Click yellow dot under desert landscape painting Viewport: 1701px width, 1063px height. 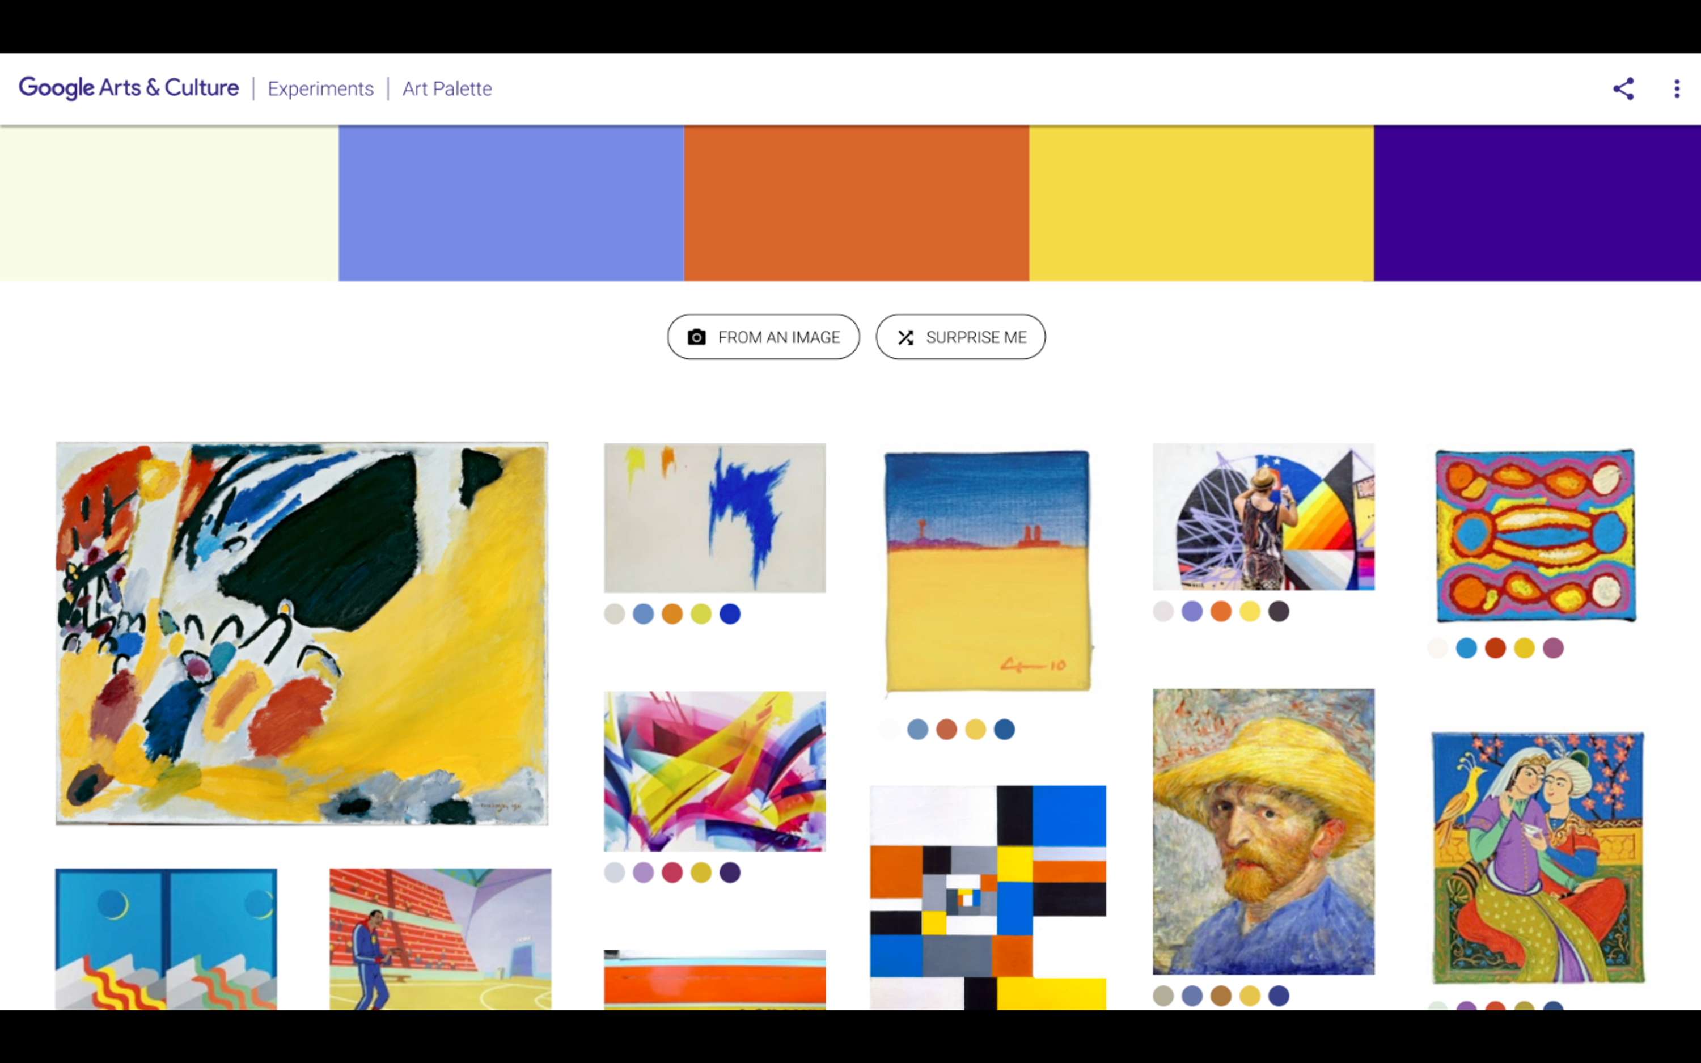pyautogui.click(x=975, y=729)
